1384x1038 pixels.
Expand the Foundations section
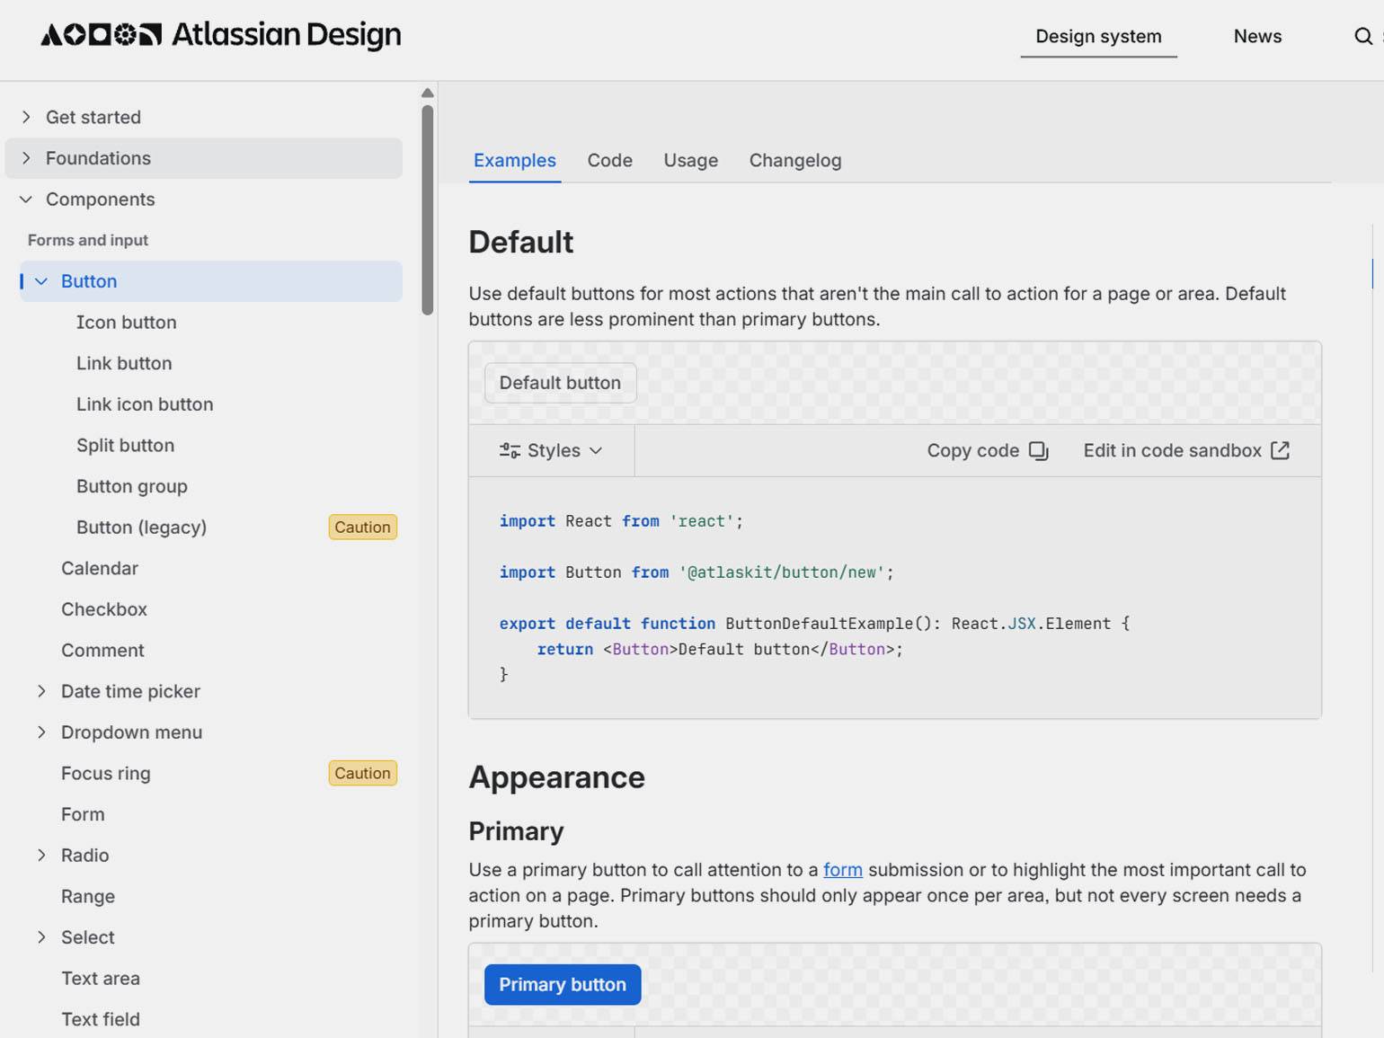click(26, 158)
